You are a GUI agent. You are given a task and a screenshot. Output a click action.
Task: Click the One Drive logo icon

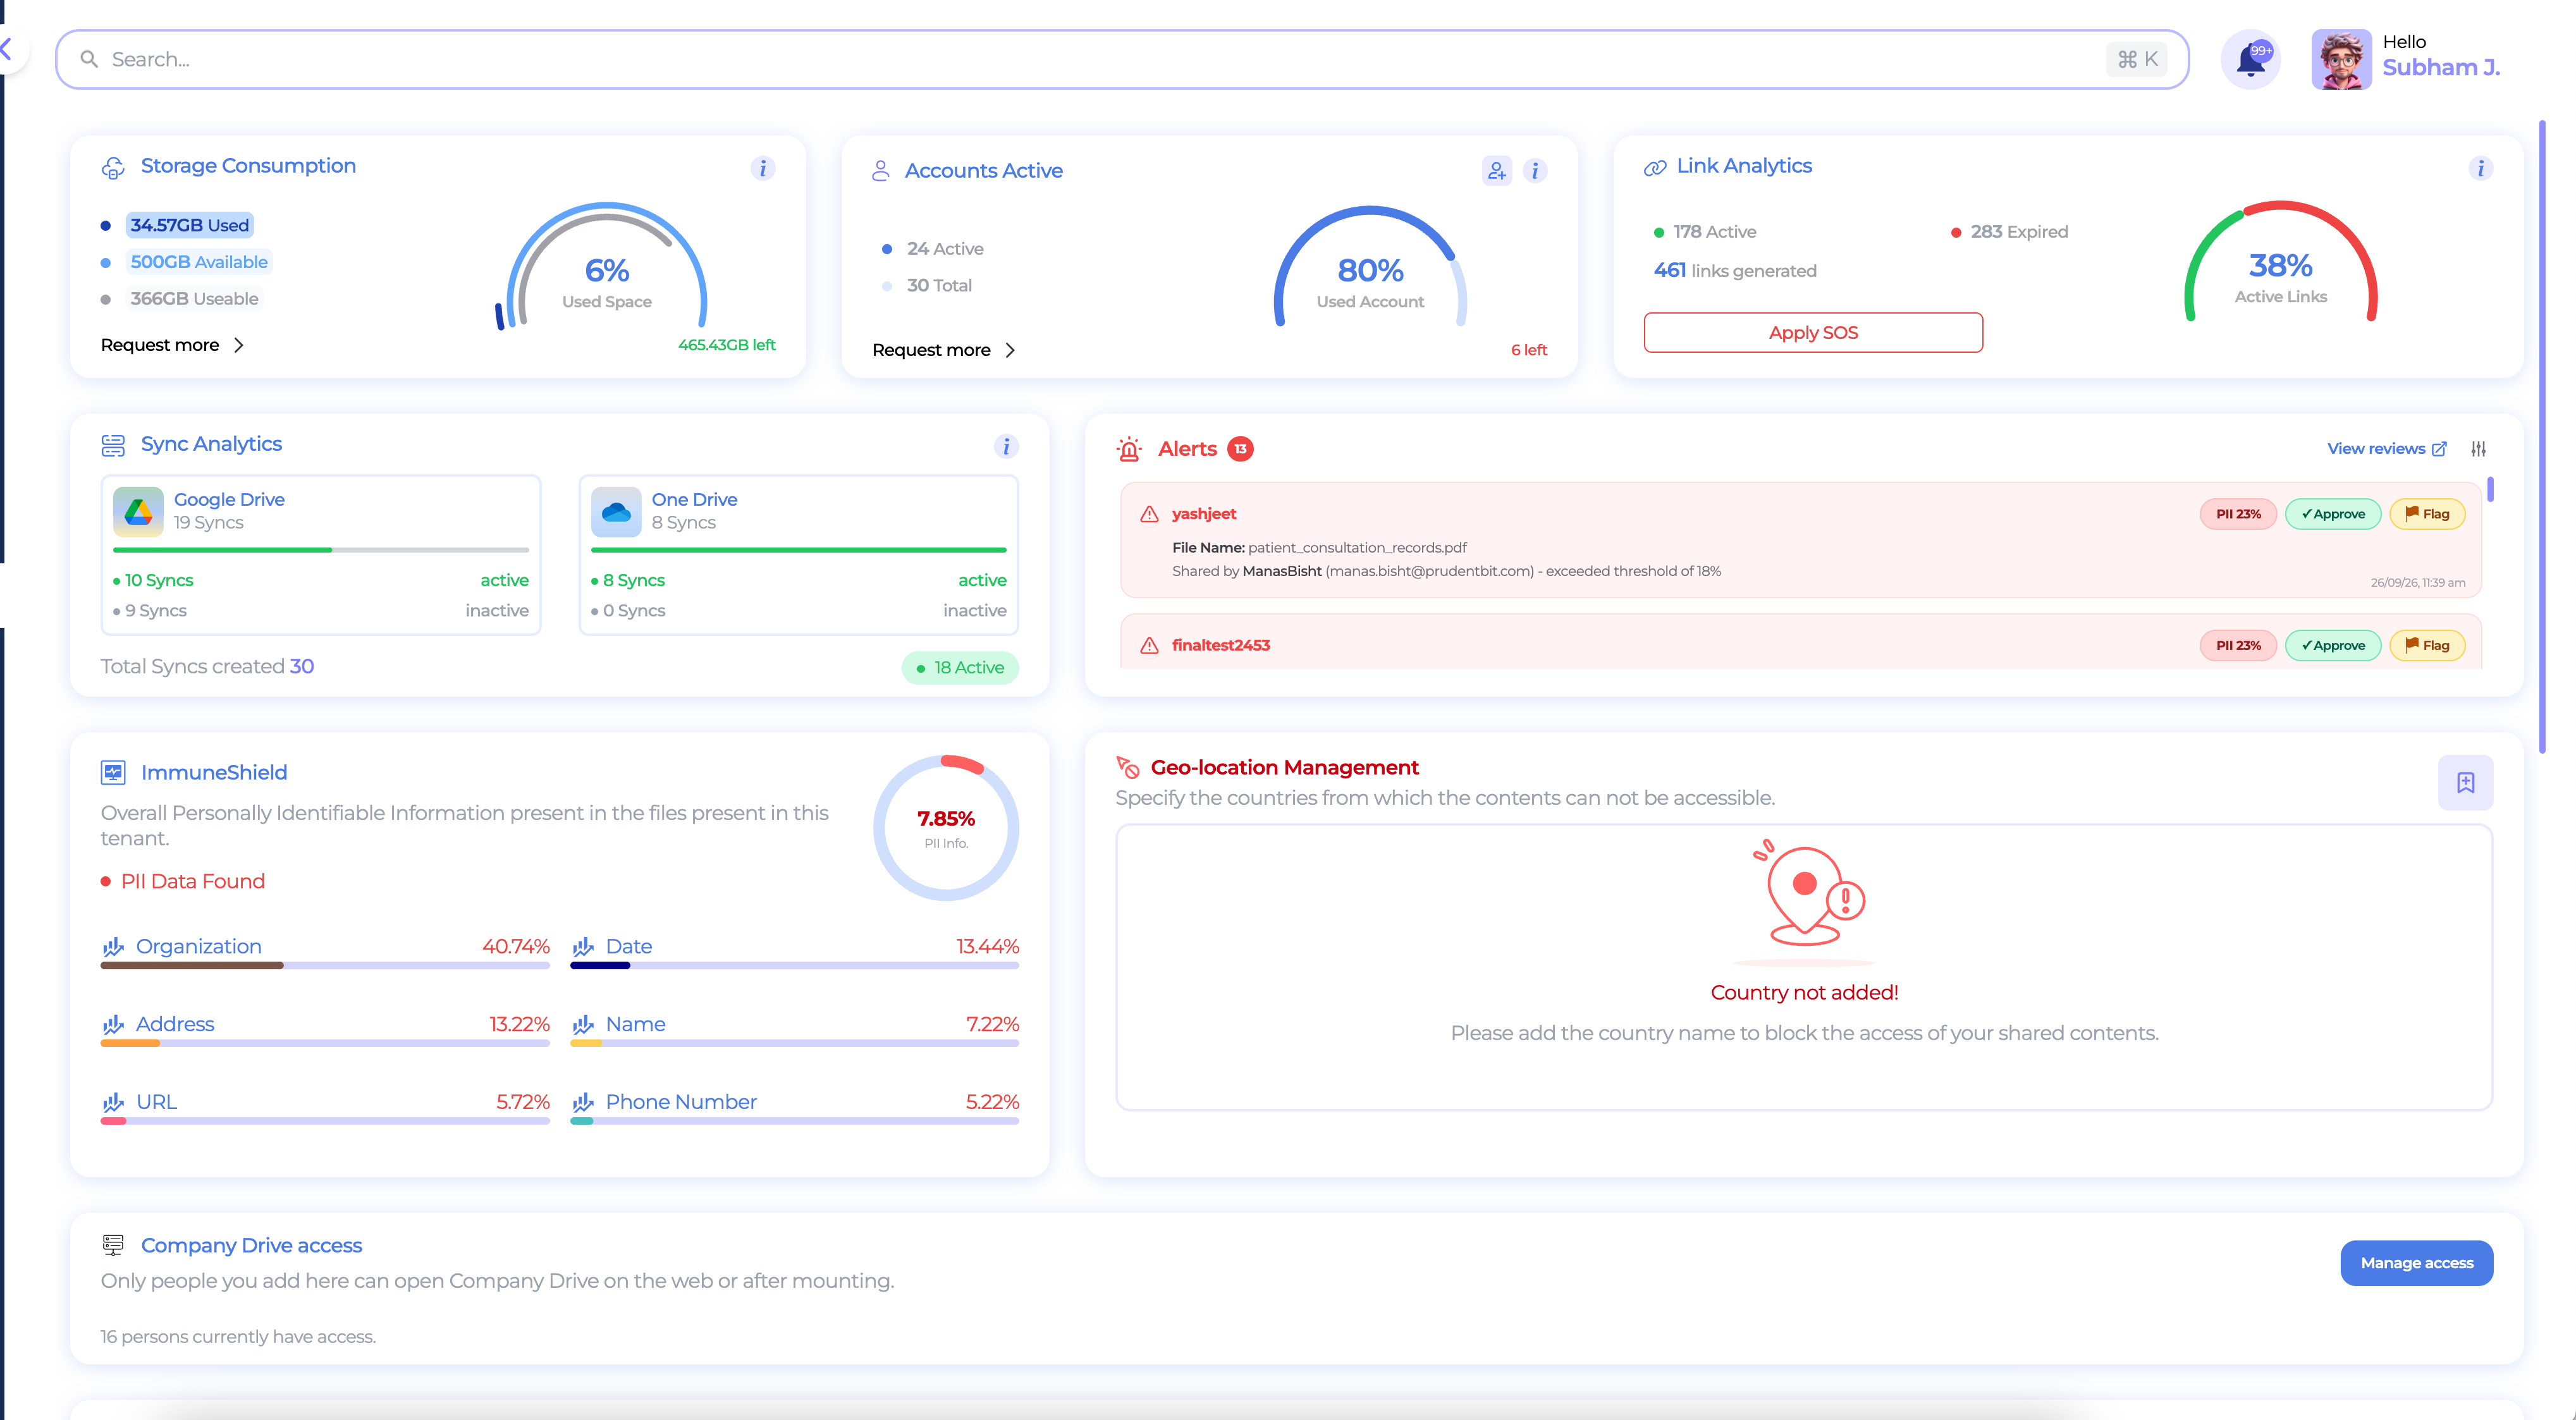[x=616, y=512]
